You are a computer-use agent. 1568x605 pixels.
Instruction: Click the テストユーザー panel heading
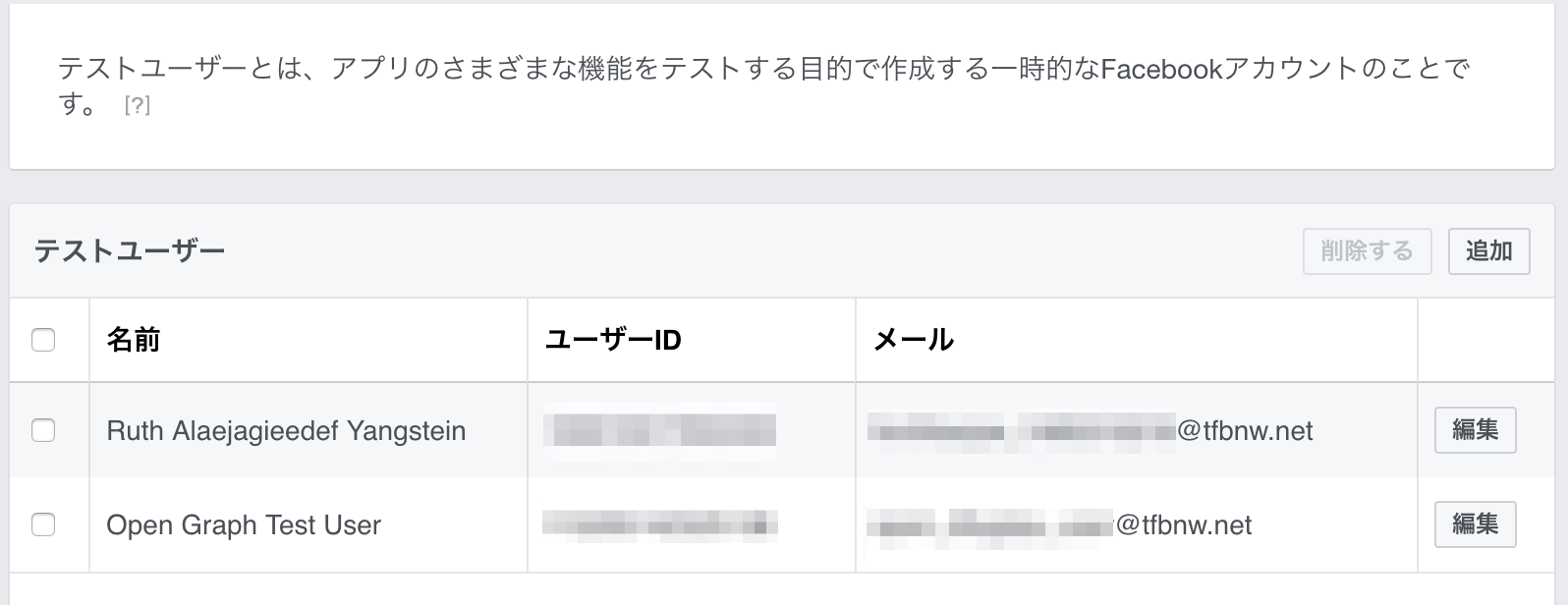(130, 251)
